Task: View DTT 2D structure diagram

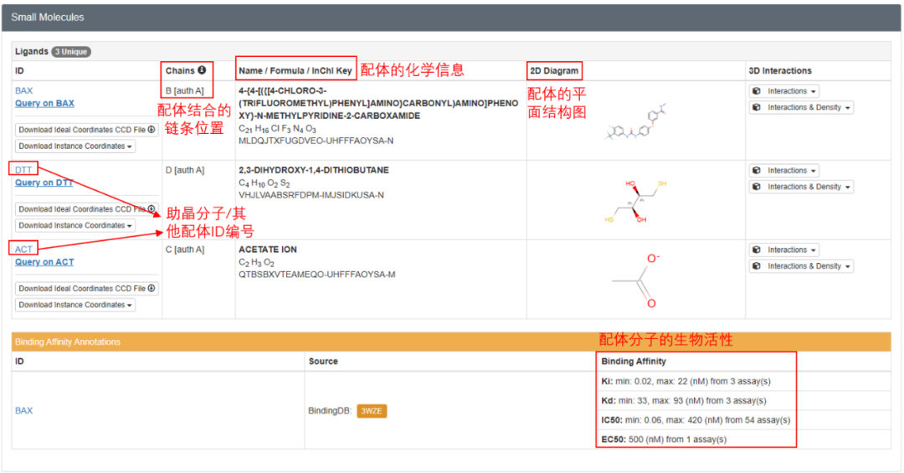Action: pyautogui.click(x=636, y=201)
